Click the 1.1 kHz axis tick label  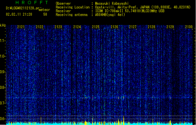(x=2, y=41)
